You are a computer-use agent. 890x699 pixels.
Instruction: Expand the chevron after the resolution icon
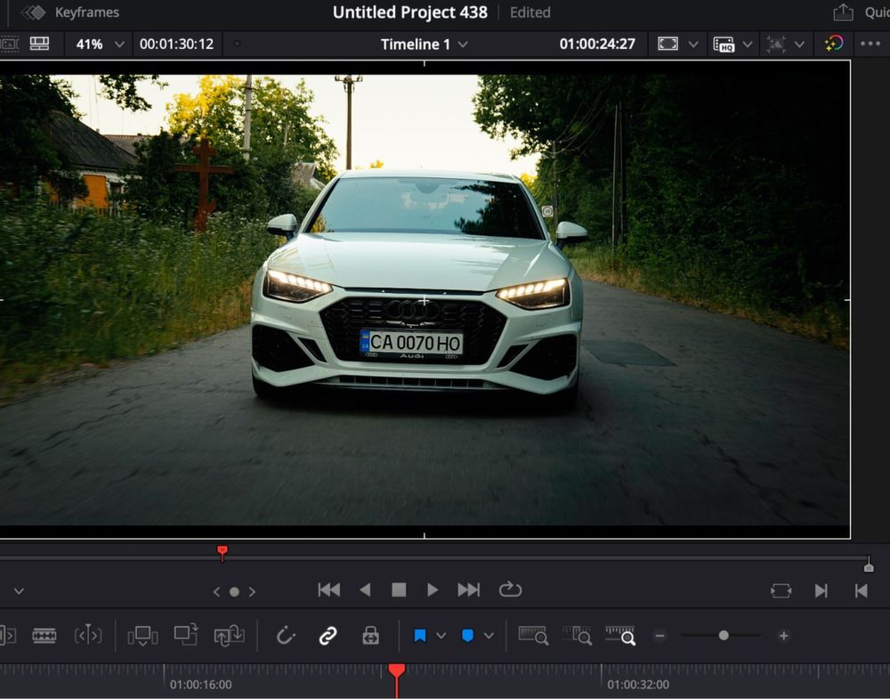point(799,45)
